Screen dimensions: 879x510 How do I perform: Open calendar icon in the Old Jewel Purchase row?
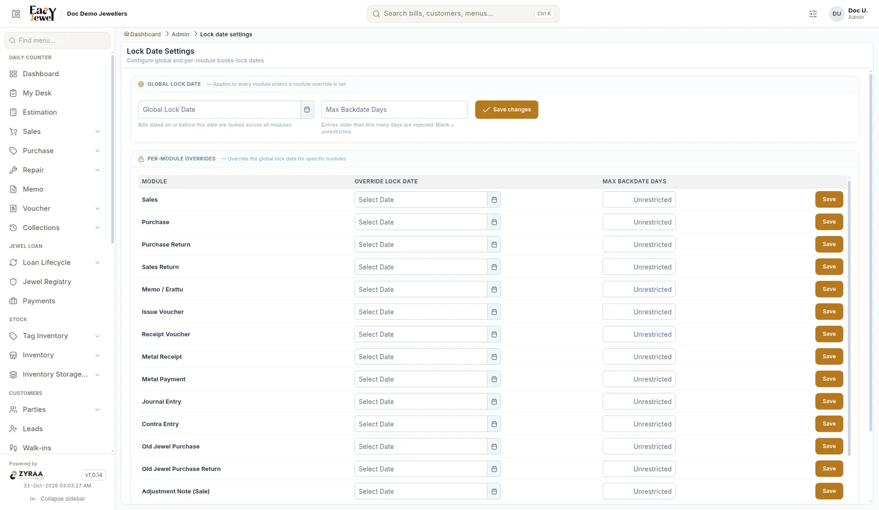(x=494, y=447)
